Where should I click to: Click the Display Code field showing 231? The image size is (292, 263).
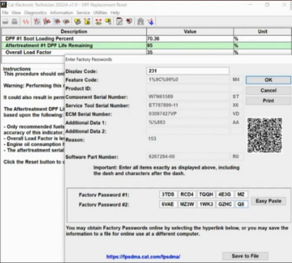click(x=187, y=71)
